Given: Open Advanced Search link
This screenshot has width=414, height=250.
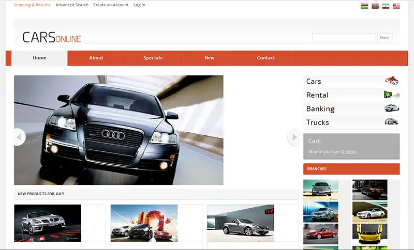Looking at the screenshot, I should pos(72,5).
